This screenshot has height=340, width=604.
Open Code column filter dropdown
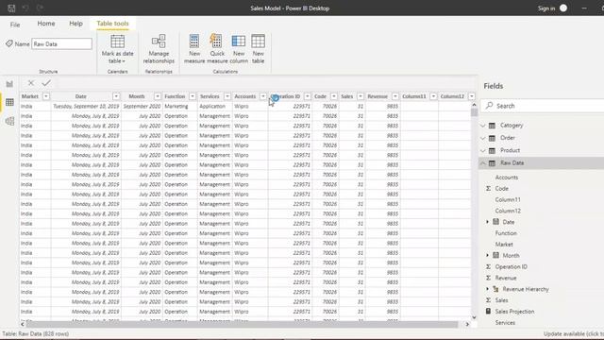pos(334,96)
